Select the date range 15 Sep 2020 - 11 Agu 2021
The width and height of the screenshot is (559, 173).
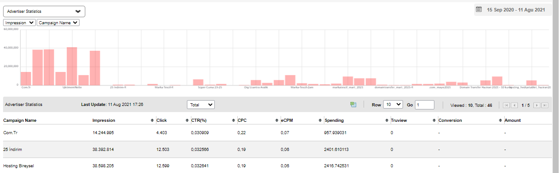(516, 10)
